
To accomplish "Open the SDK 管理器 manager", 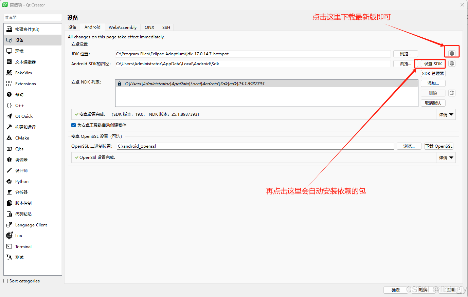I will coord(433,73).
